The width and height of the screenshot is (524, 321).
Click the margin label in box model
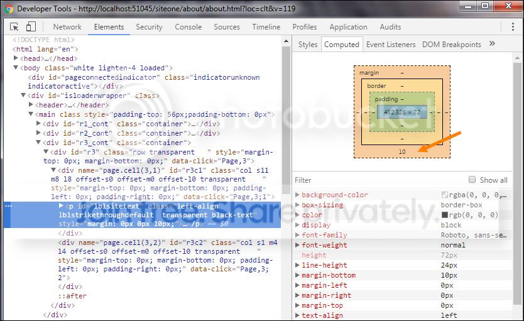tap(369, 72)
